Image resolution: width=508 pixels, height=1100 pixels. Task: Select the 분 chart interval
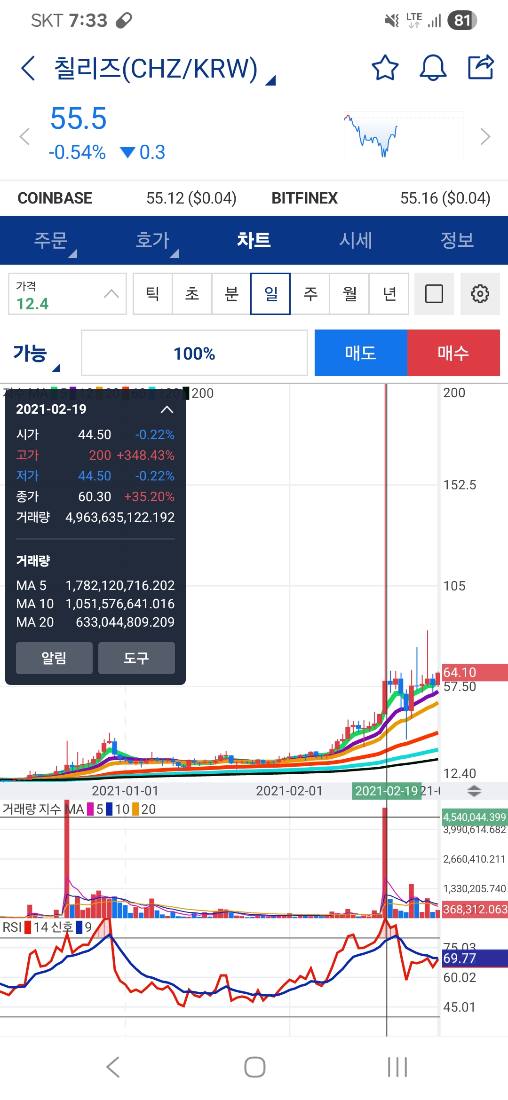231,294
